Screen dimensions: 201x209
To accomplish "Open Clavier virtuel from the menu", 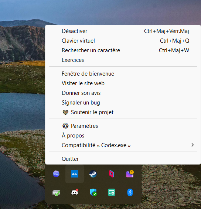I will (123, 41).
